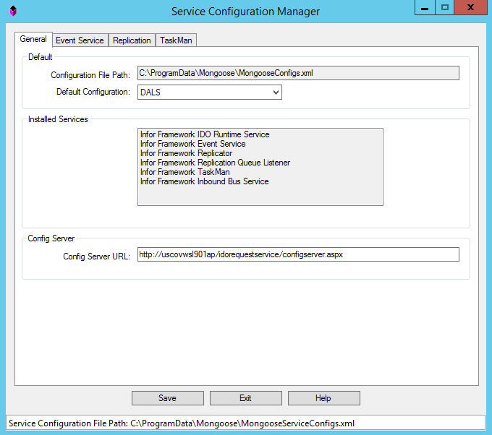Choose Infor Framework Replicator in list

pyautogui.click(x=186, y=153)
